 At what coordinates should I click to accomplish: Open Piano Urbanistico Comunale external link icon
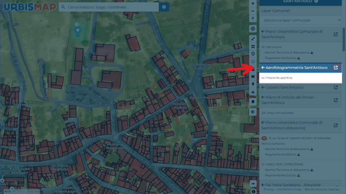(x=336, y=35)
